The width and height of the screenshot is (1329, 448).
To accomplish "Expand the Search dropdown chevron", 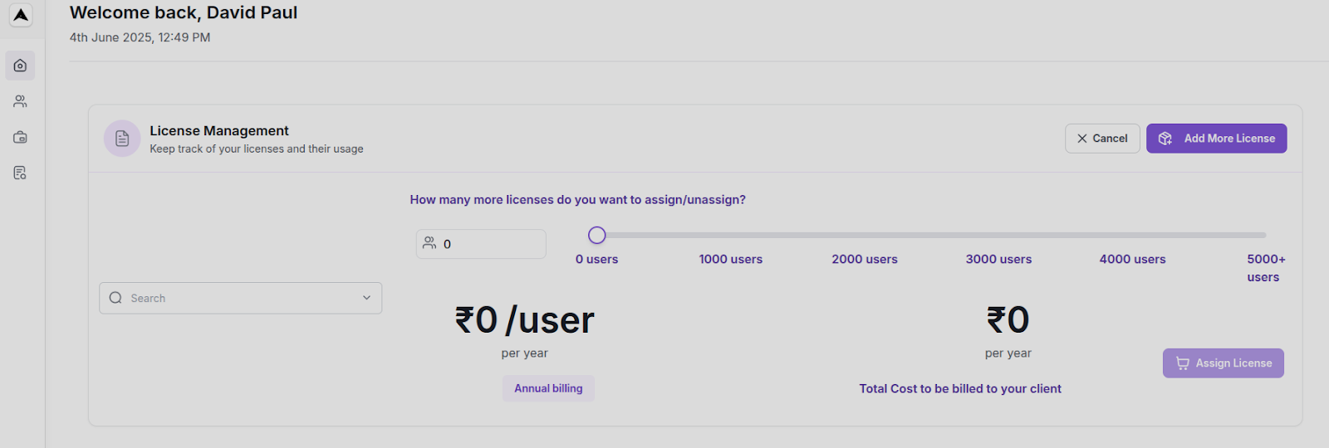I will coord(366,298).
